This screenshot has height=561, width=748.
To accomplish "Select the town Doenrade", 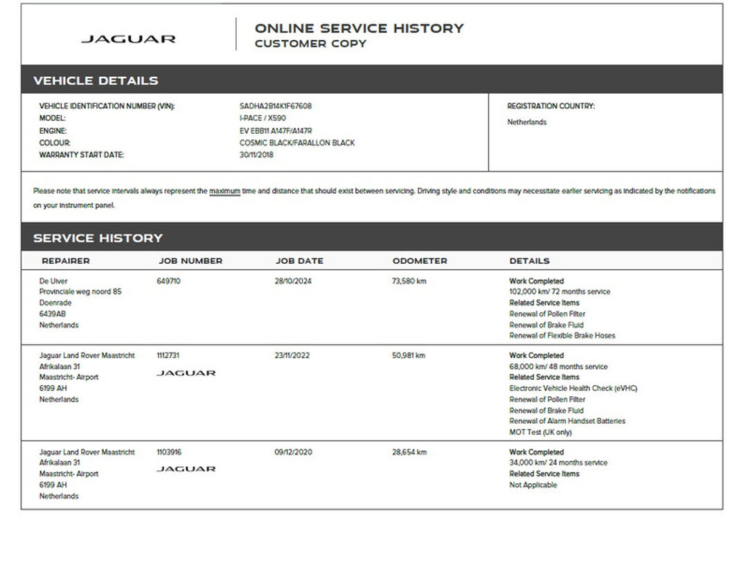I will pyautogui.click(x=55, y=303).
